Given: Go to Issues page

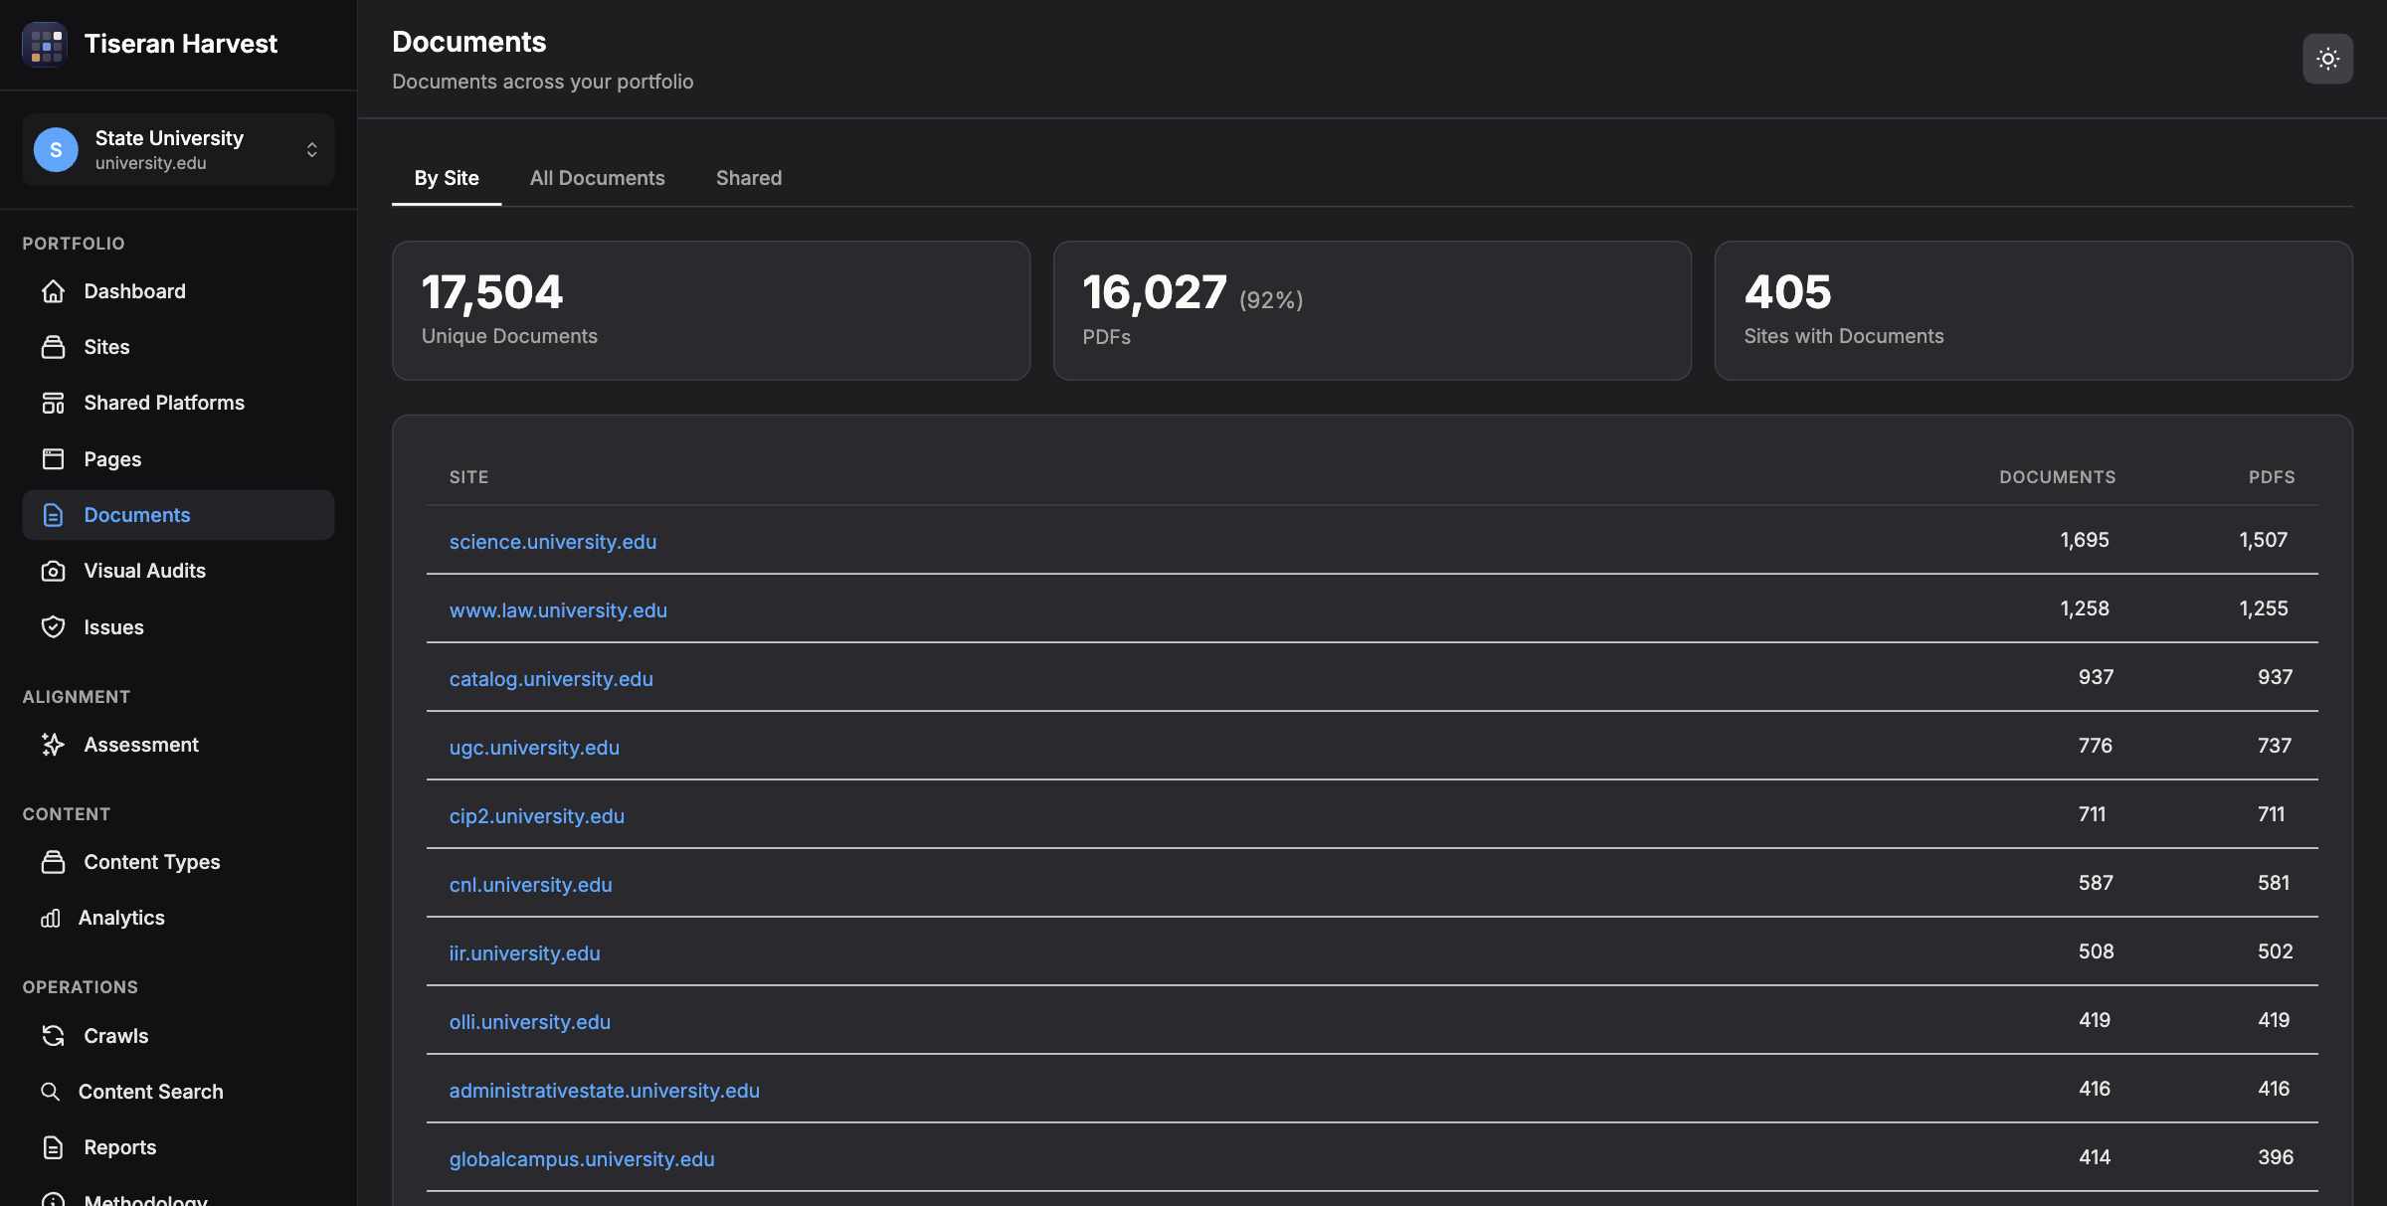Looking at the screenshot, I should point(178,626).
